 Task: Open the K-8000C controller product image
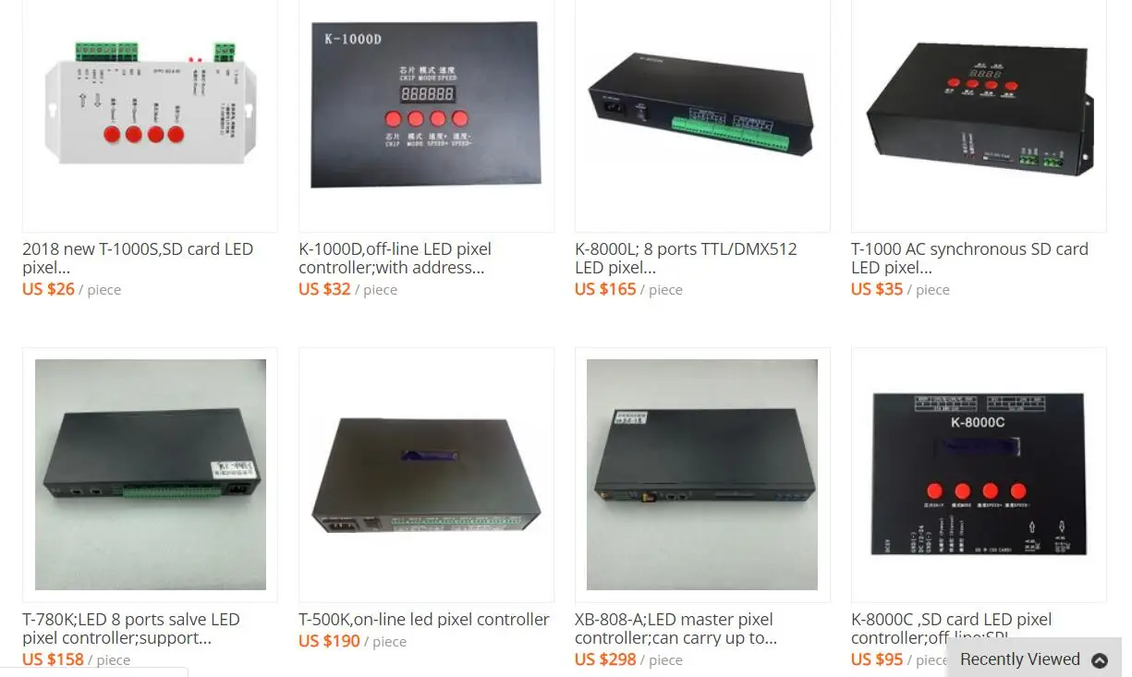979,473
